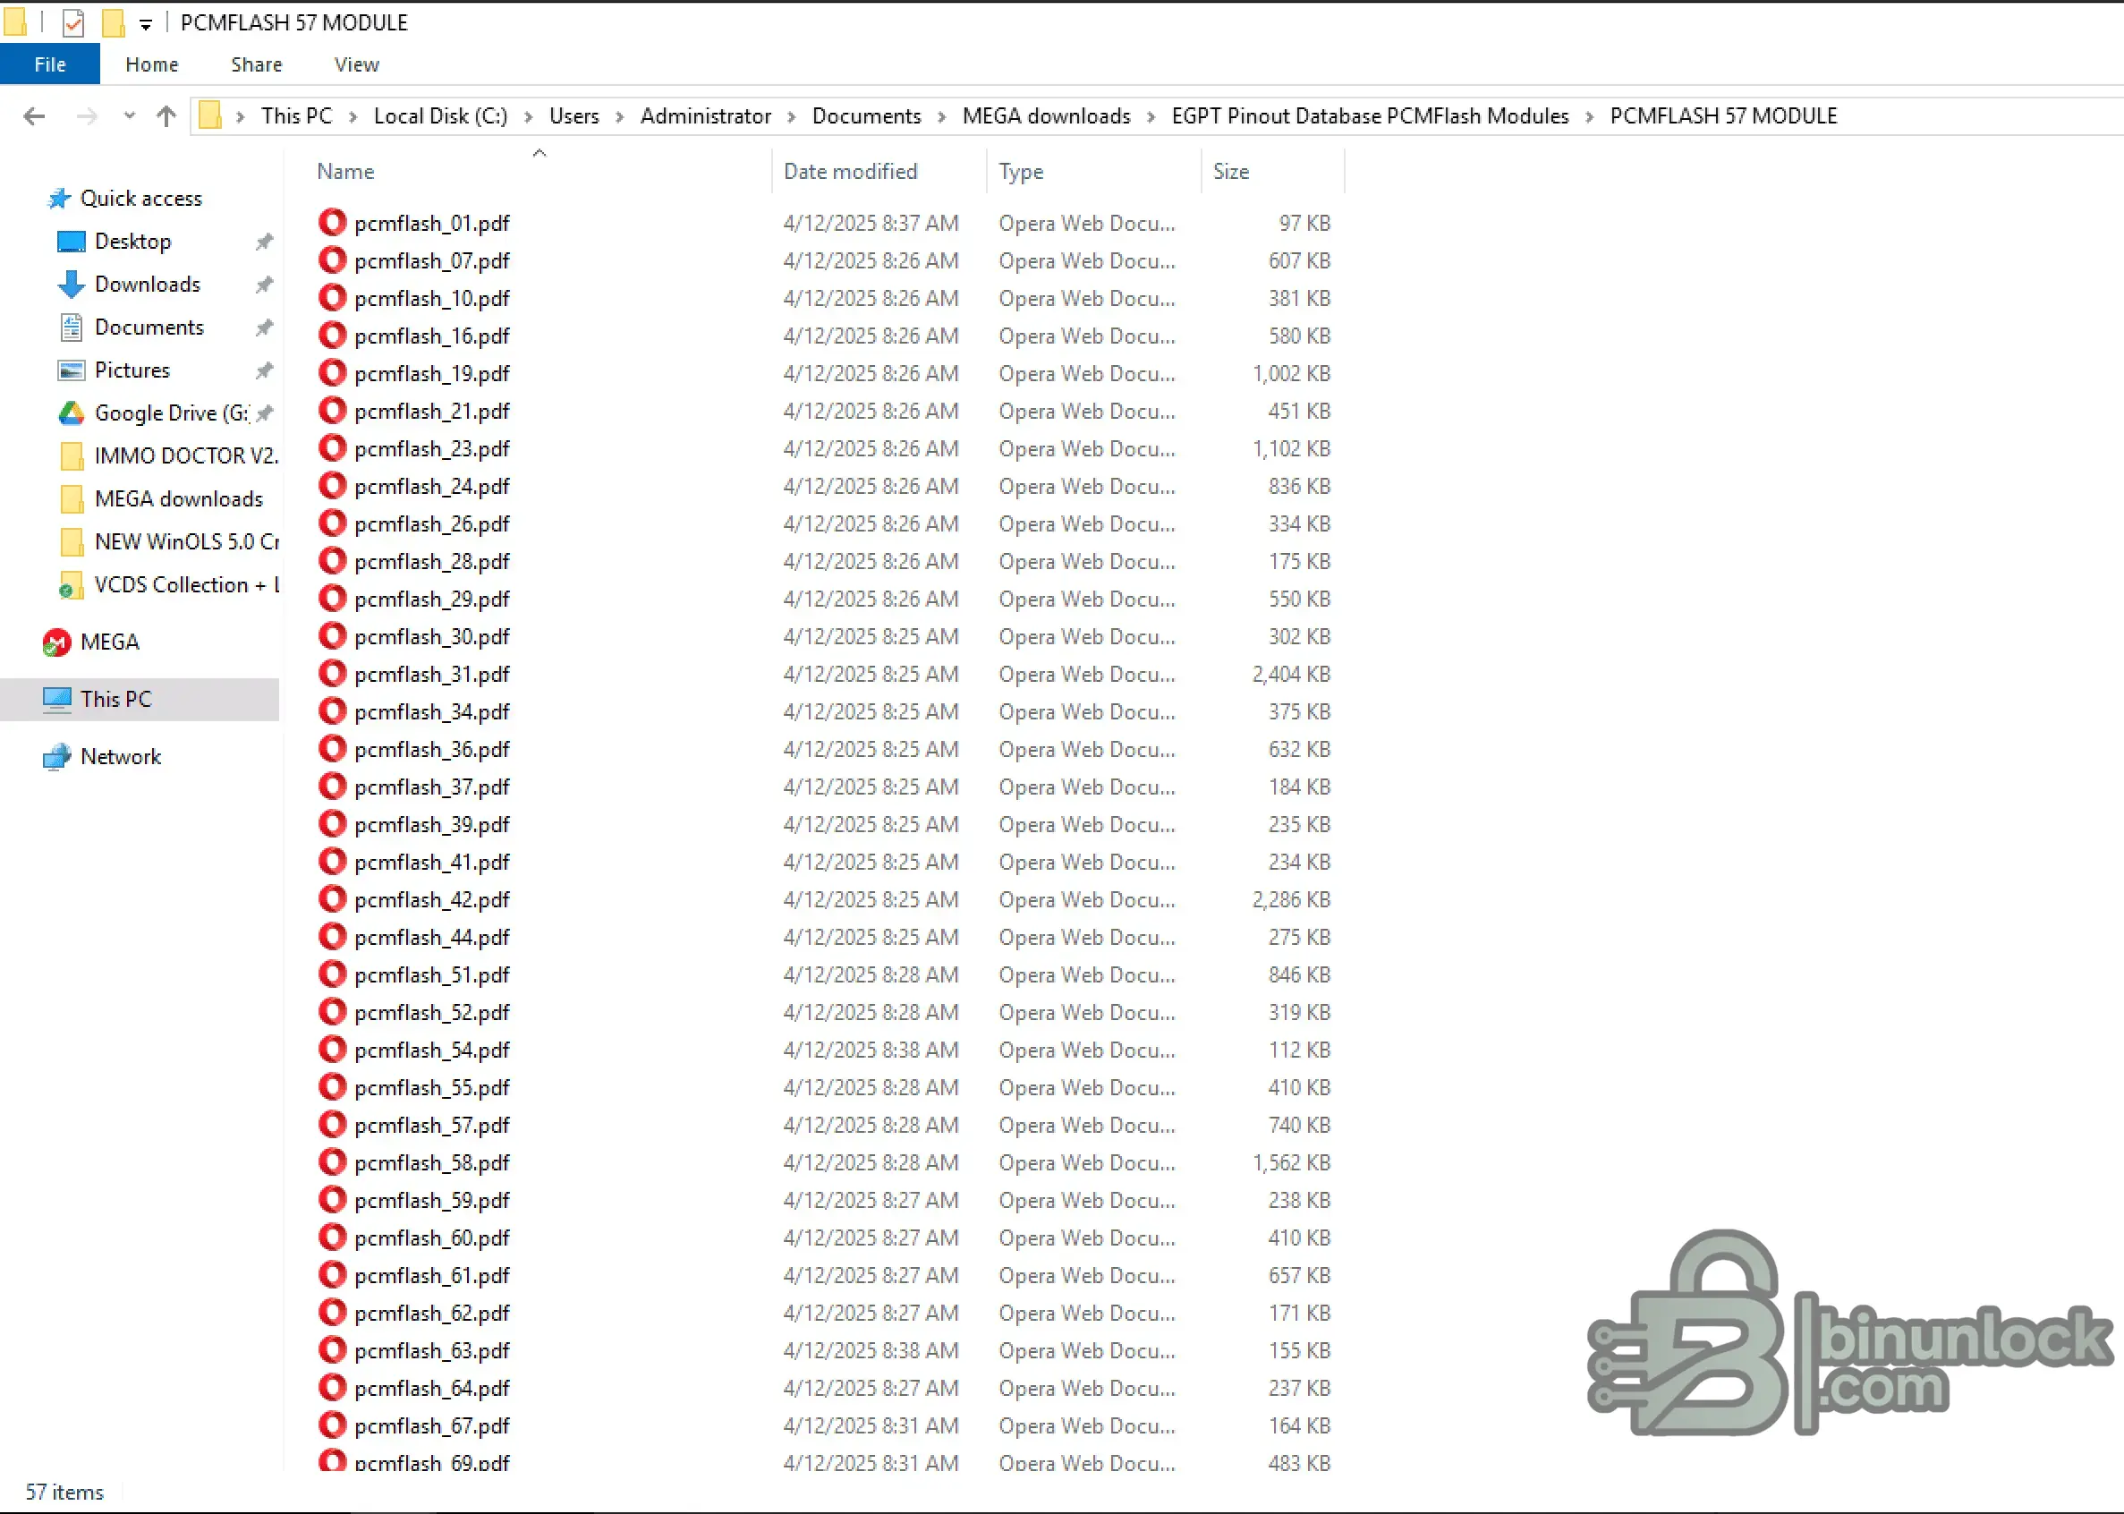The height and width of the screenshot is (1514, 2124).
Task: Open the File menu
Action: tap(50, 64)
